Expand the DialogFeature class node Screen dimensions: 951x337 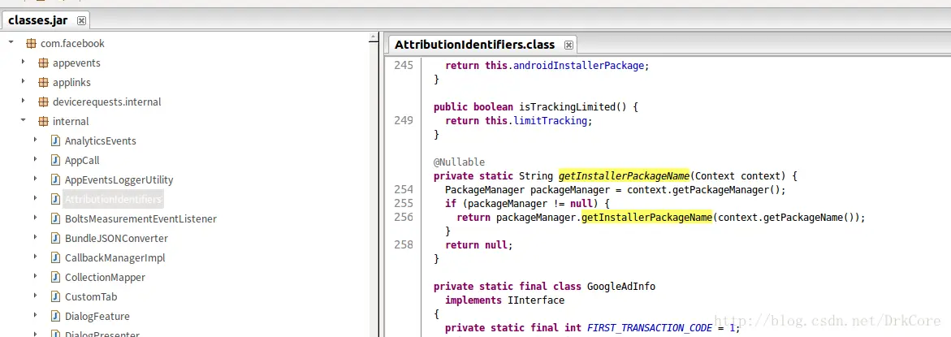point(36,316)
